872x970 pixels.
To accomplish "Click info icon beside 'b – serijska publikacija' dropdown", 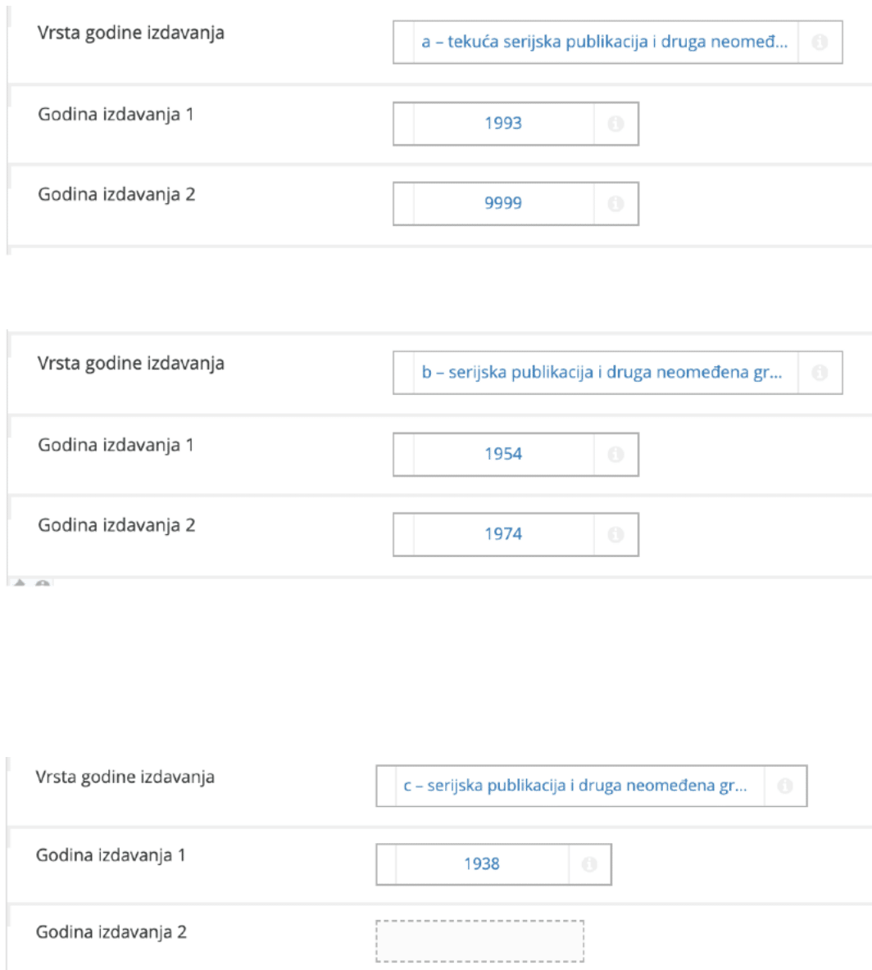I will pyautogui.click(x=820, y=373).
